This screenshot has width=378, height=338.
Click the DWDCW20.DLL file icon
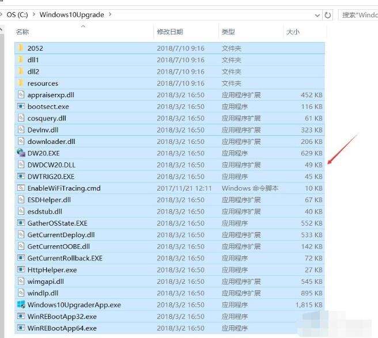[21, 164]
